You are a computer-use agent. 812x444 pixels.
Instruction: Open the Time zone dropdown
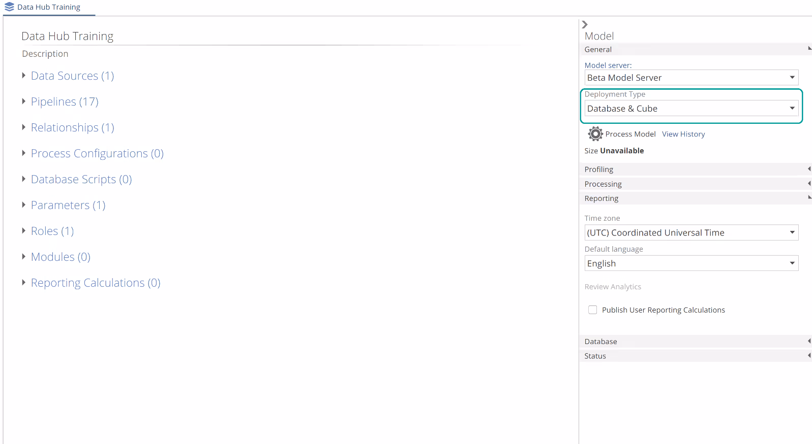click(x=691, y=233)
